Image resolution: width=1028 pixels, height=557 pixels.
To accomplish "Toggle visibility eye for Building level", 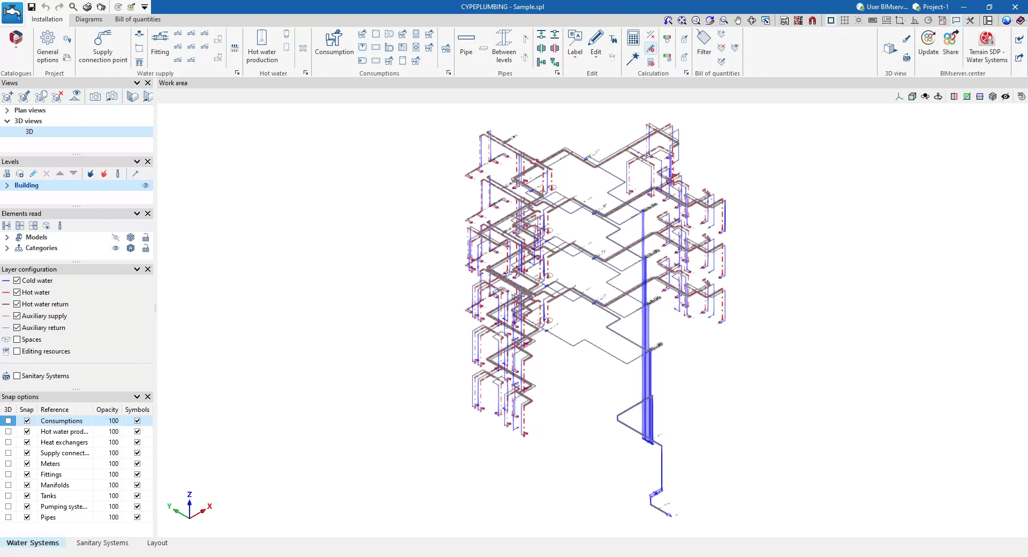I will [145, 185].
